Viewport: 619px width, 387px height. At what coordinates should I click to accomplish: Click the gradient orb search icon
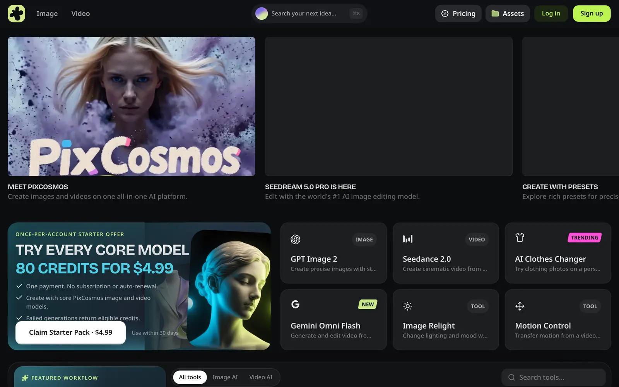pos(262,14)
